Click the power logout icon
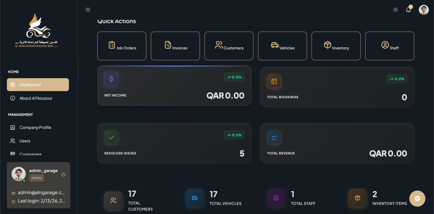The width and height of the screenshot is (434, 214). point(63,174)
